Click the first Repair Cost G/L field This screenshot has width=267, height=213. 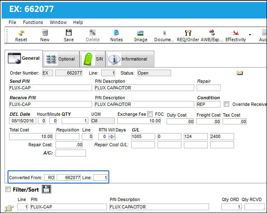(x=143, y=145)
